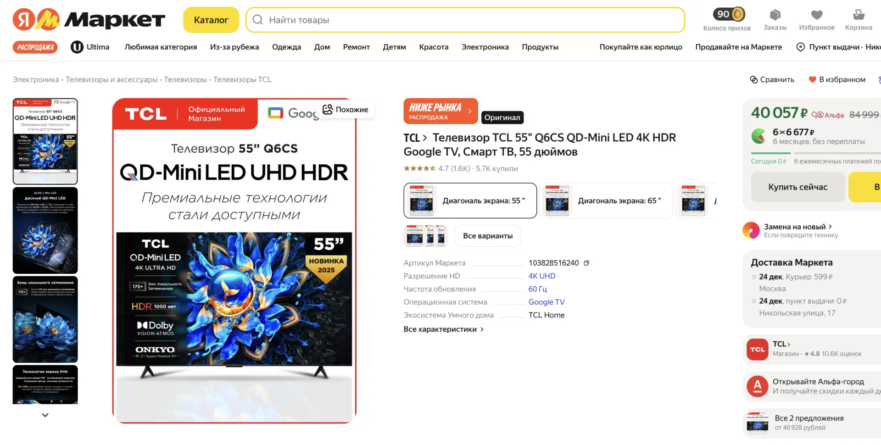Screen dimensions: 881x445
Task: Open Замена на новый details chevron
Action: click(830, 227)
